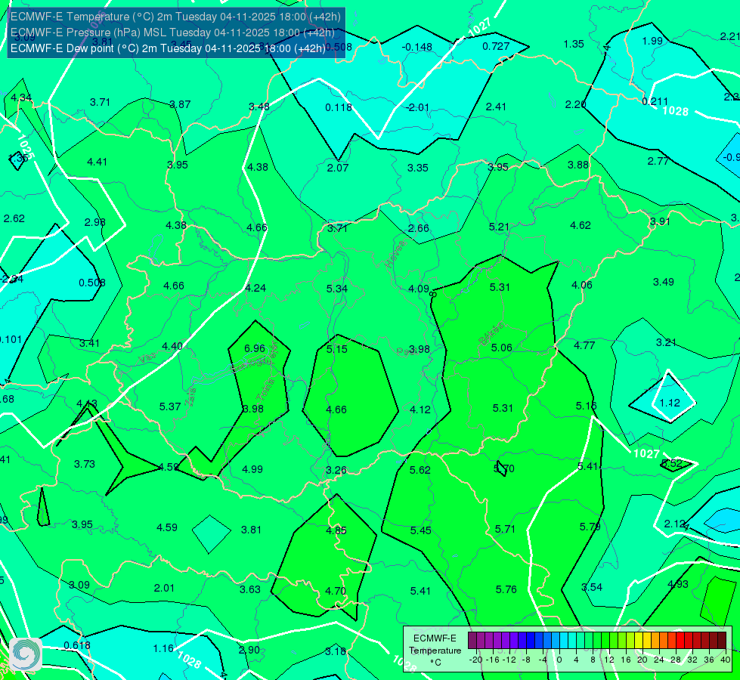This screenshot has width=740, height=680.
Task: Click the 6.96 temperature value
Action: [x=255, y=348]
